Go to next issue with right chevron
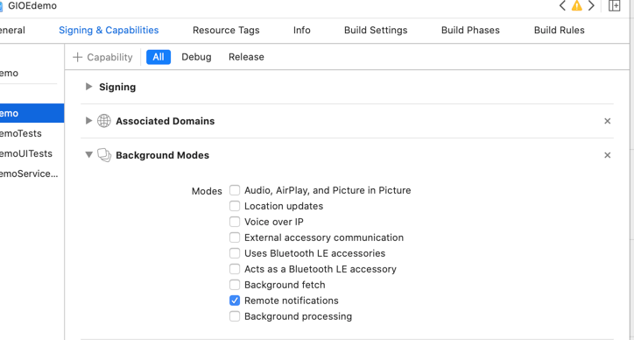Viewport: 634px width, 340px height. [591, 5]
